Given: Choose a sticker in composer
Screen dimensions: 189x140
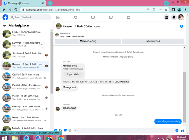Looking at the screenshot, I should (x=65, y=130).
